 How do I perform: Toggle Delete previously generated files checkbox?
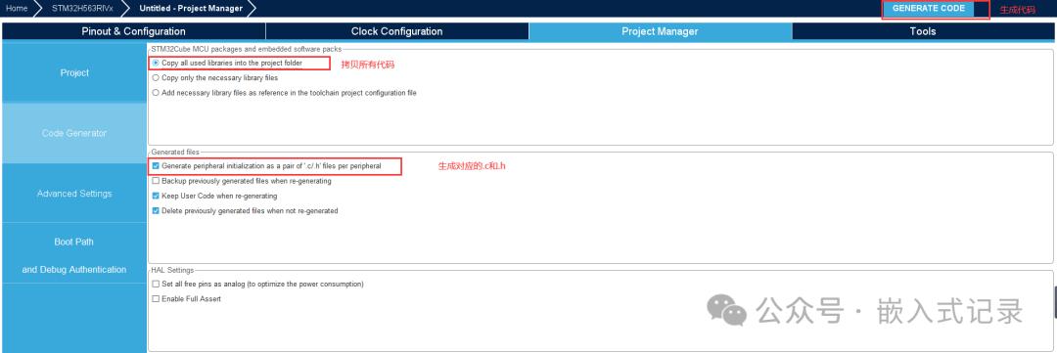(156, 211)
